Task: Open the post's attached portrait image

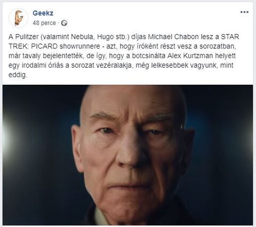Action: (127, 155)
